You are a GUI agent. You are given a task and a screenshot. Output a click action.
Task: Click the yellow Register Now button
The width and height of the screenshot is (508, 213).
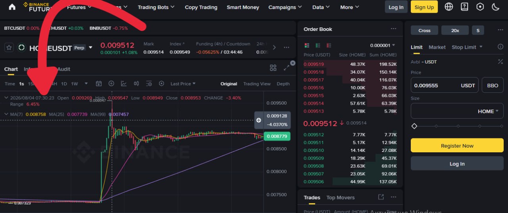457,146
